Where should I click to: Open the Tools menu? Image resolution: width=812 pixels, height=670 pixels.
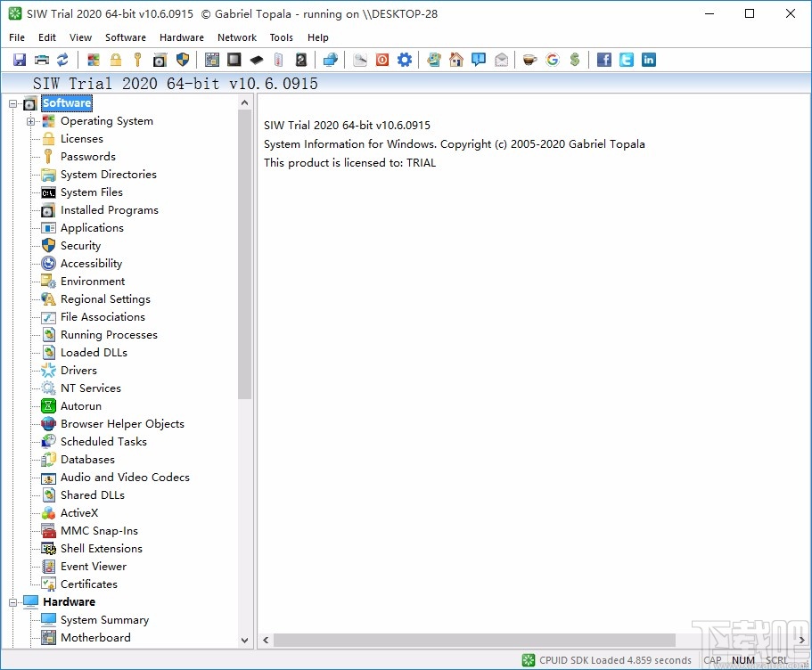coord(281,37)
